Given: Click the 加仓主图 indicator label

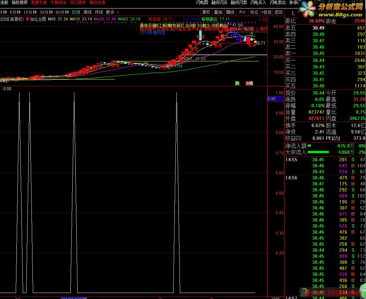Looking at the screenshot, I should tap(38, 19).
